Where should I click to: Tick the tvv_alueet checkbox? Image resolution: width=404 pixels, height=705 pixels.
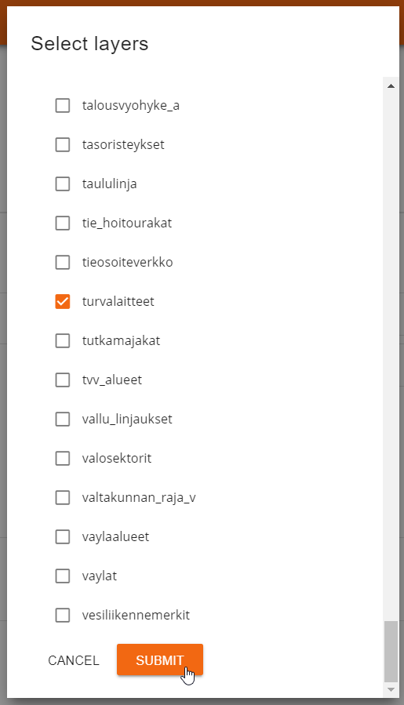(63, 380)
